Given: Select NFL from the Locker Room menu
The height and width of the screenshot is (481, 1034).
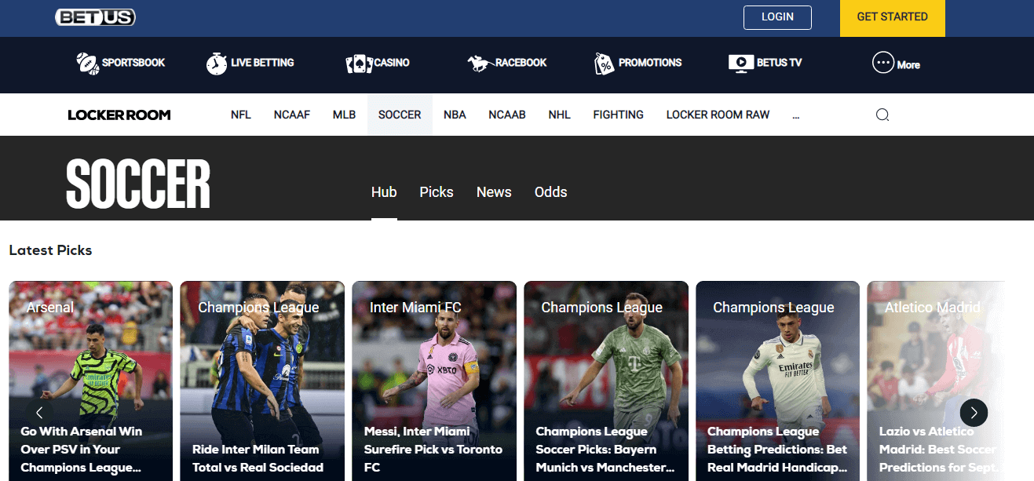Looking at the screenshot, I should [x=240, y=115].
